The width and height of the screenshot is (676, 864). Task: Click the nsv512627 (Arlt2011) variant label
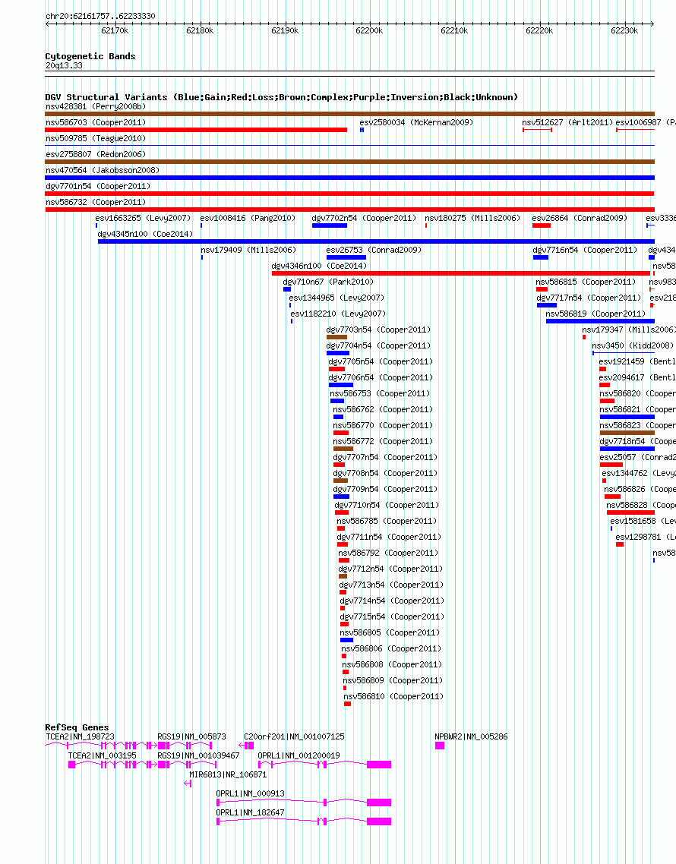coord(567,122)
